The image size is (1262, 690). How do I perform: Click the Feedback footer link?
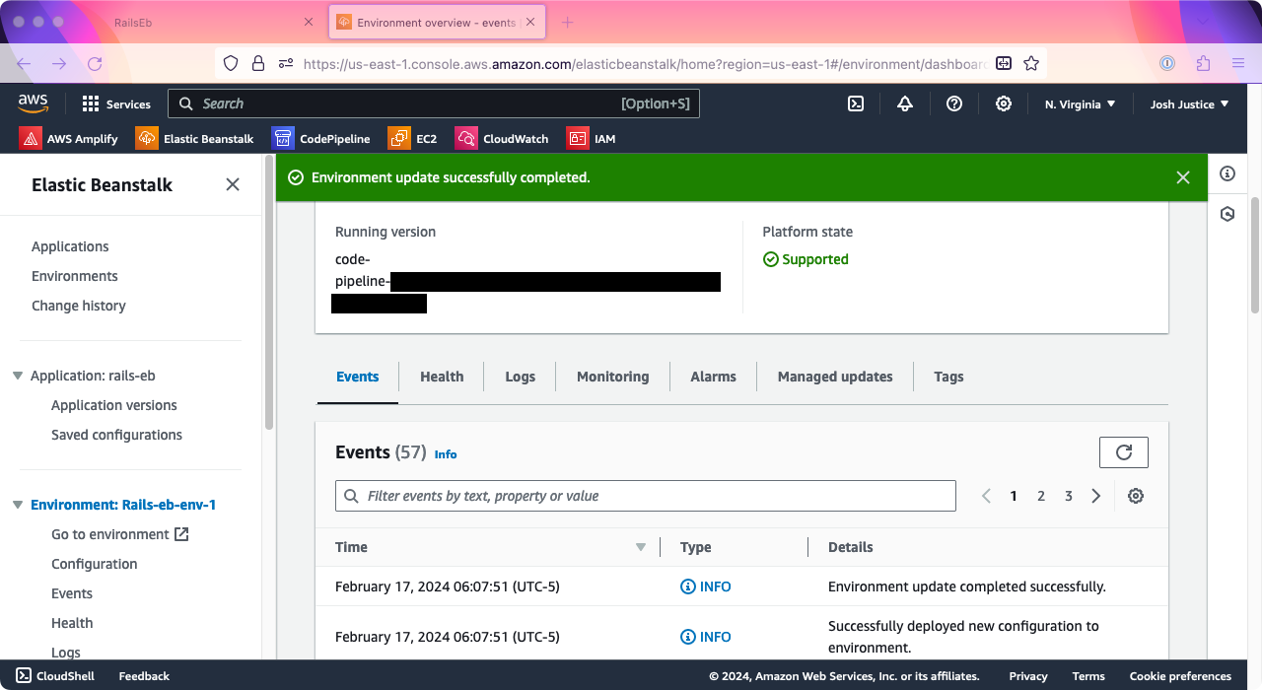click(144, 676)
